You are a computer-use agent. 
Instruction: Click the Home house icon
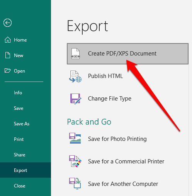[8, 40]
